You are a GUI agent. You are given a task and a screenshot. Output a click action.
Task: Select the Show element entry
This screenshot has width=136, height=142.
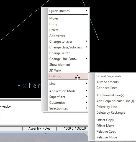pyautogui.click(x=68, y=65)
